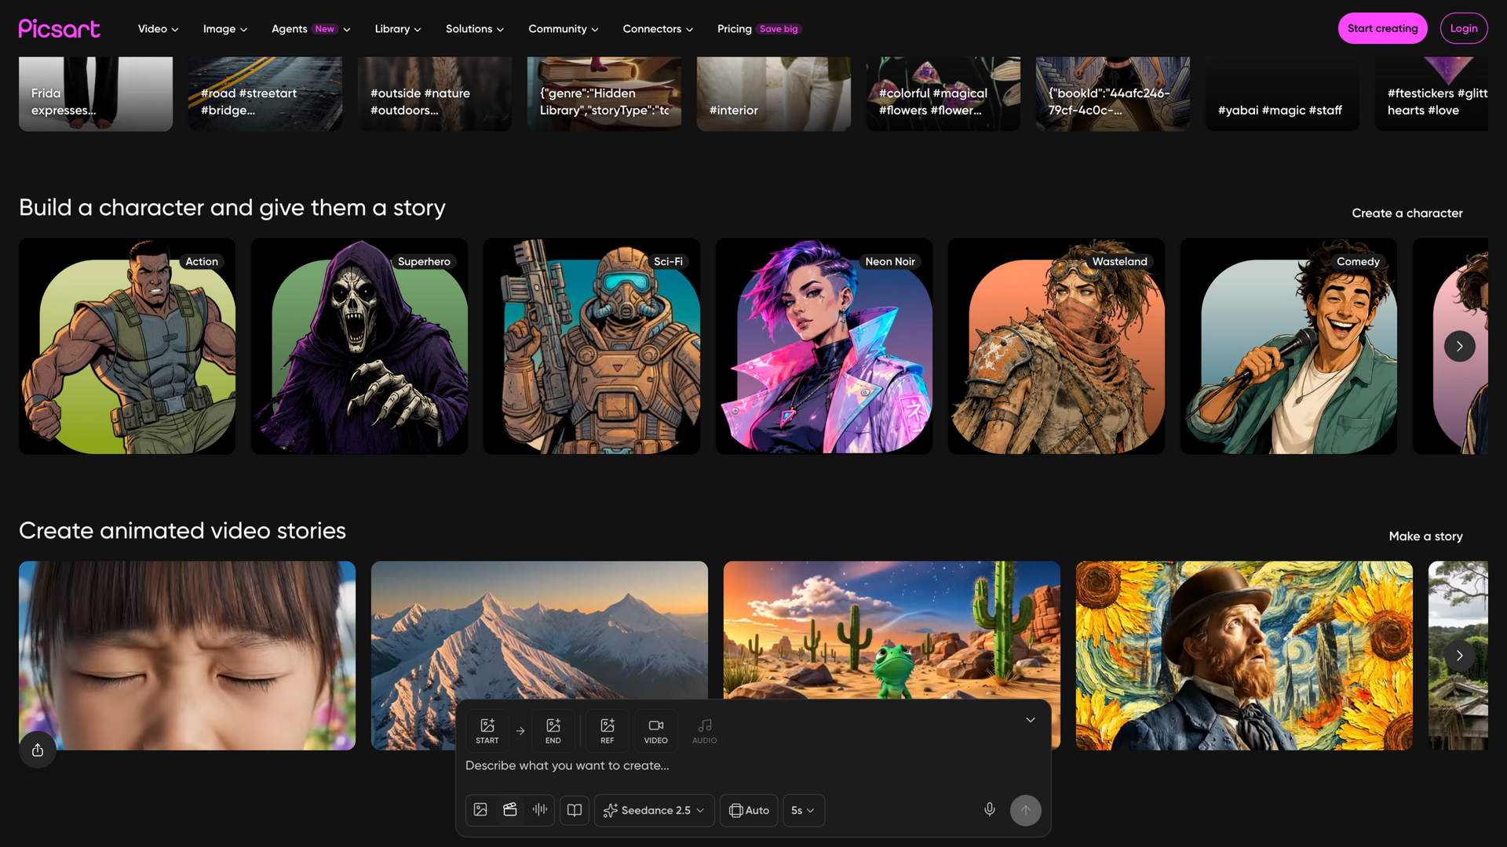
Task: Expand the Library menu
Action: pos(398,29)
